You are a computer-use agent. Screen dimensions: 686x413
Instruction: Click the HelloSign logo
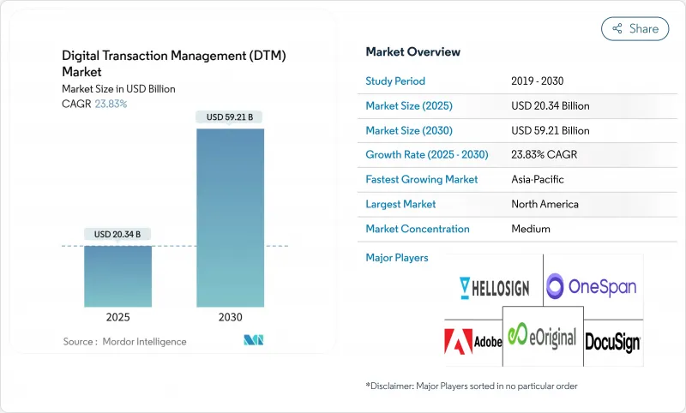(493, 286)
